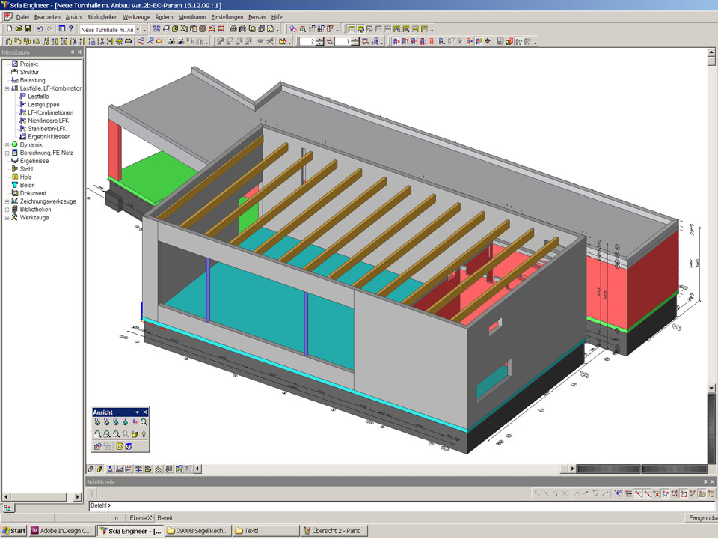Toggle the first view option icon below viewport

[x=90, y=469]
